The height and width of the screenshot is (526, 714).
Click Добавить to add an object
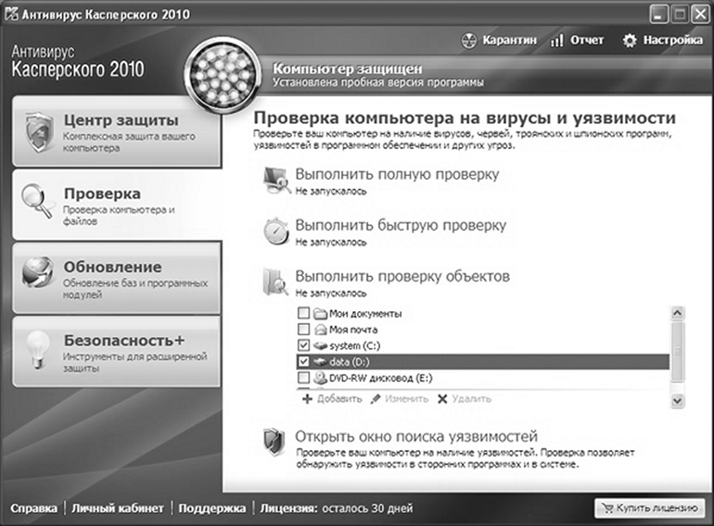pyautogui.click(x=332, y=399)
